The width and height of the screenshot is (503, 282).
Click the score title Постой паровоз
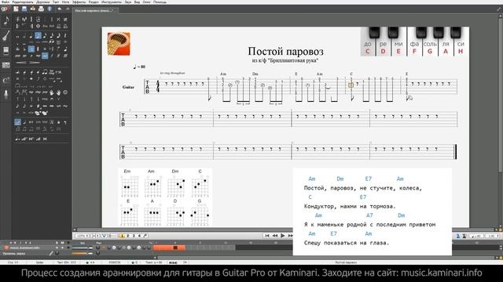pos(285,51)
